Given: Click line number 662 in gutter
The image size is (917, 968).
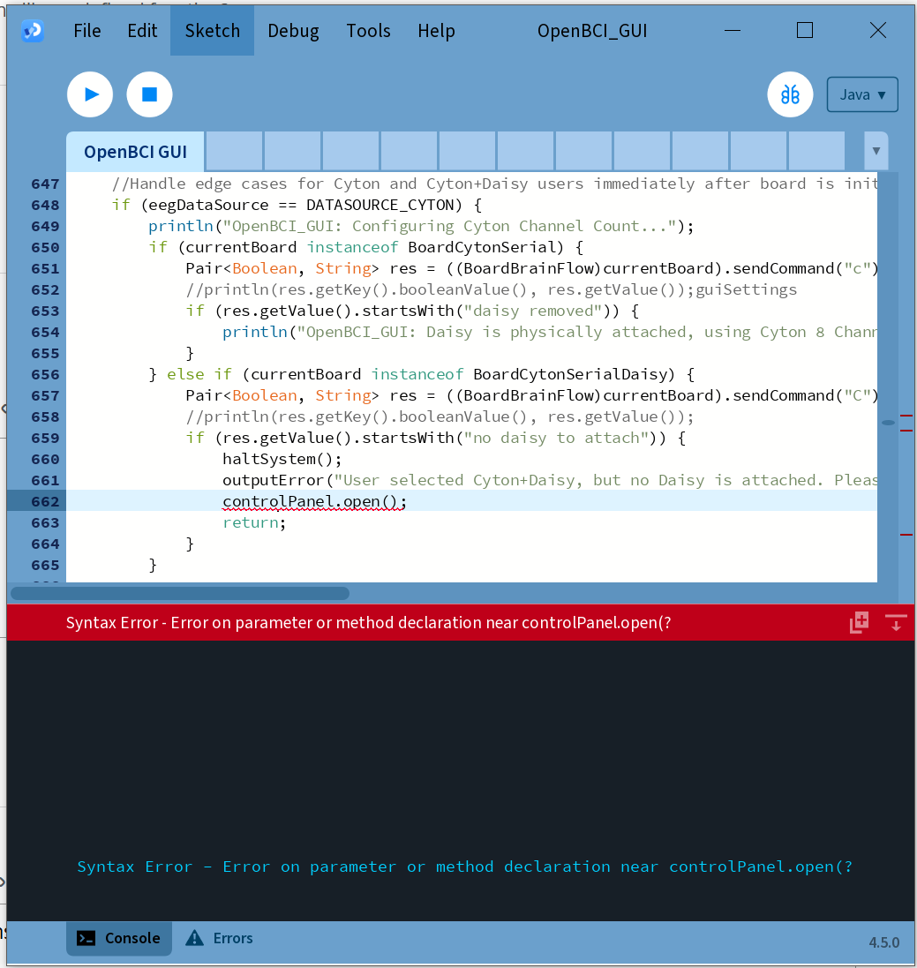Looking at the screenshot, I should tap(45, 501).
